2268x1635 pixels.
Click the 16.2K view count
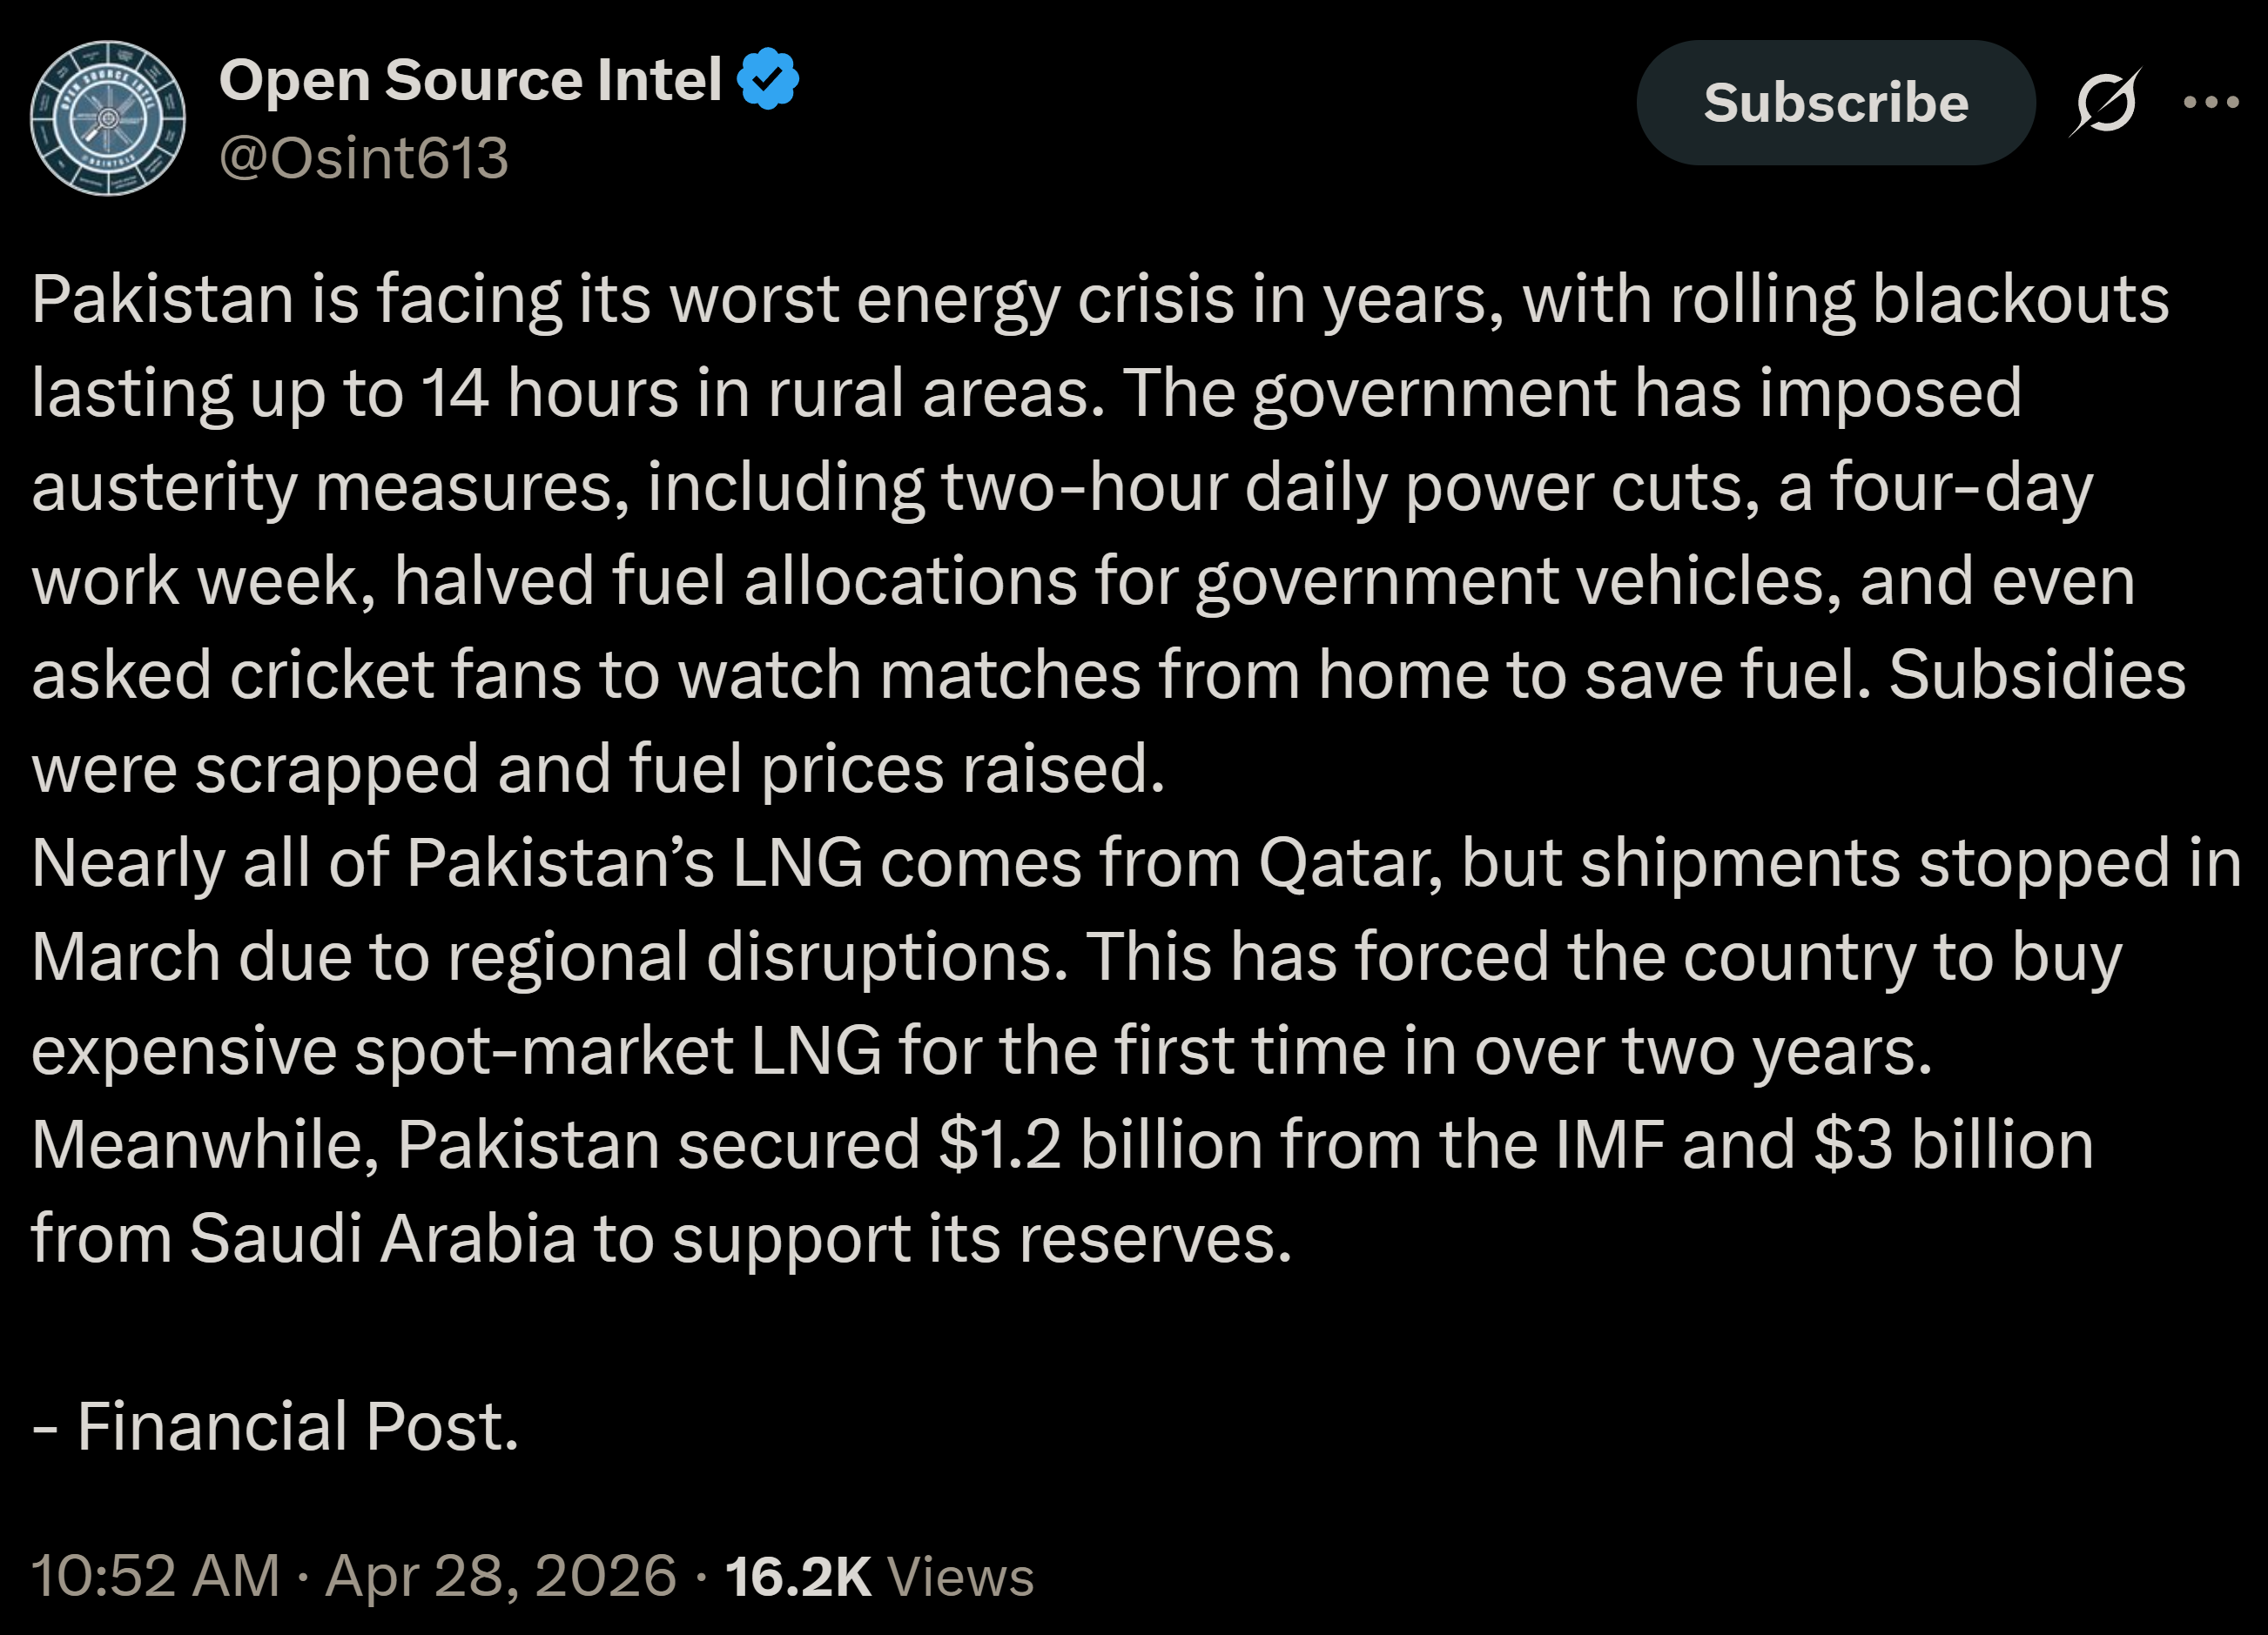[x=798, y=1576]
